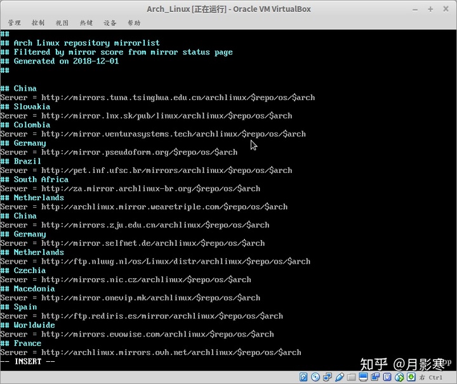Click the USB devices status icon
457x384 pixels.
[340, 377]
